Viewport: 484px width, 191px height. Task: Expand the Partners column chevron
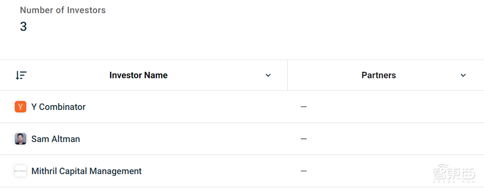(x=463, y=75)
